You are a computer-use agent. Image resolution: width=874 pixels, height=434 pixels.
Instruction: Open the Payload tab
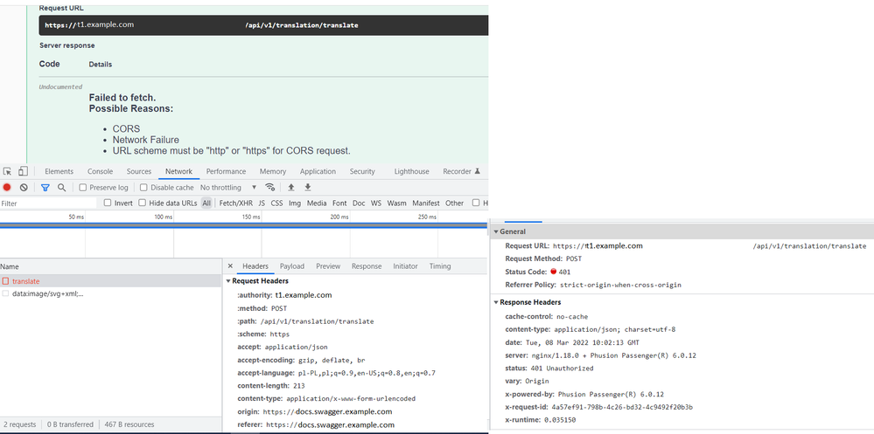point(291,266)
